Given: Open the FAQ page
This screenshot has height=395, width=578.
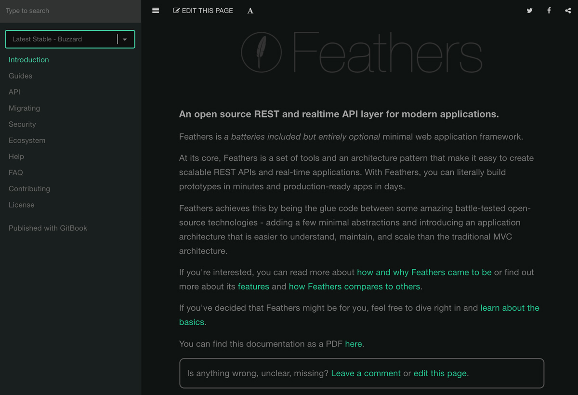Looking at the screenshot, I should click(x=15, y=172).
